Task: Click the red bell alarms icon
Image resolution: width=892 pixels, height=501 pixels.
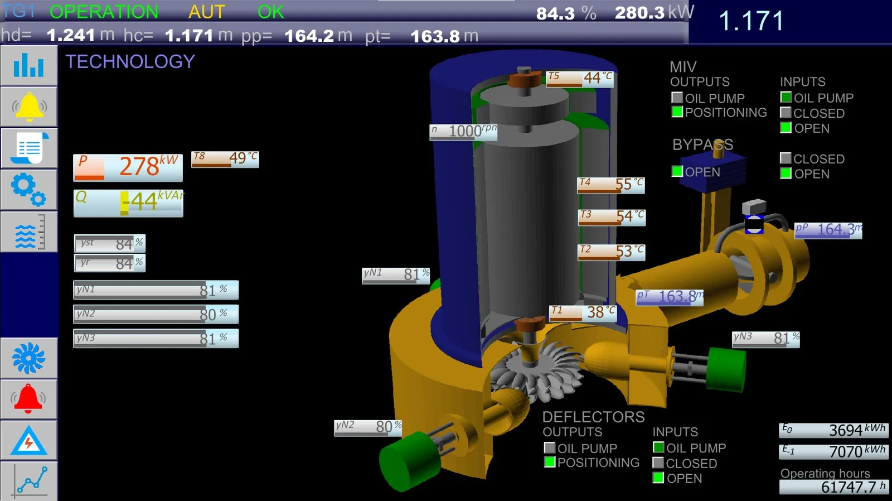Action: coord(29,399)
